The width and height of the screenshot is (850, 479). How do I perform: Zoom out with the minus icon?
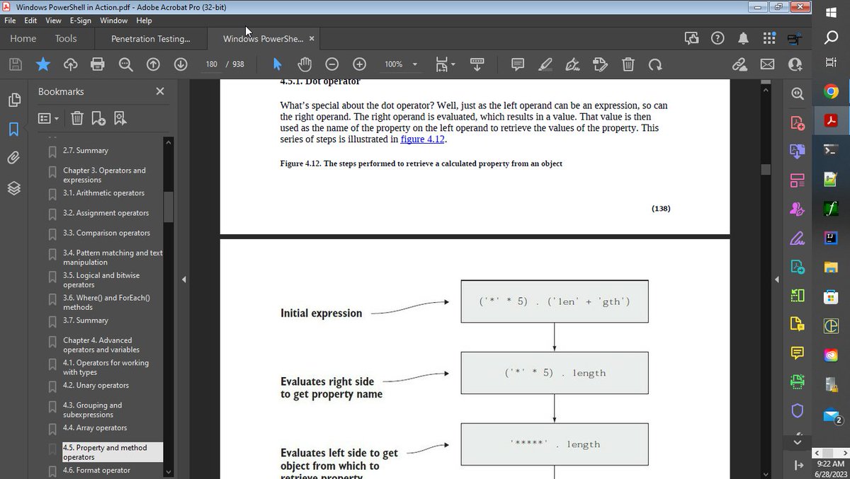tap(331, 64)
